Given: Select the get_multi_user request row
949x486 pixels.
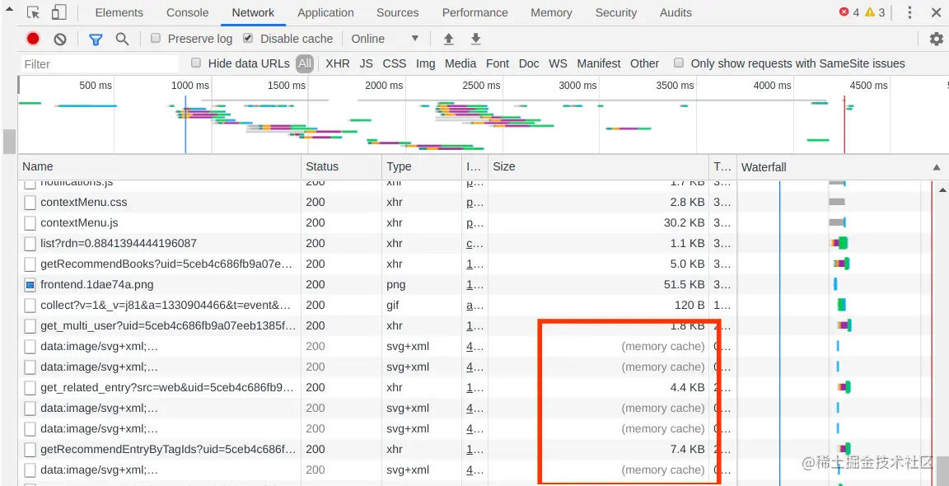Looking at the screenshot, I should (376, 325).
